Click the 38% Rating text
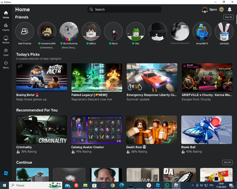Image resolution: width=237 pixels, height=189 pixels. [139, 152]
